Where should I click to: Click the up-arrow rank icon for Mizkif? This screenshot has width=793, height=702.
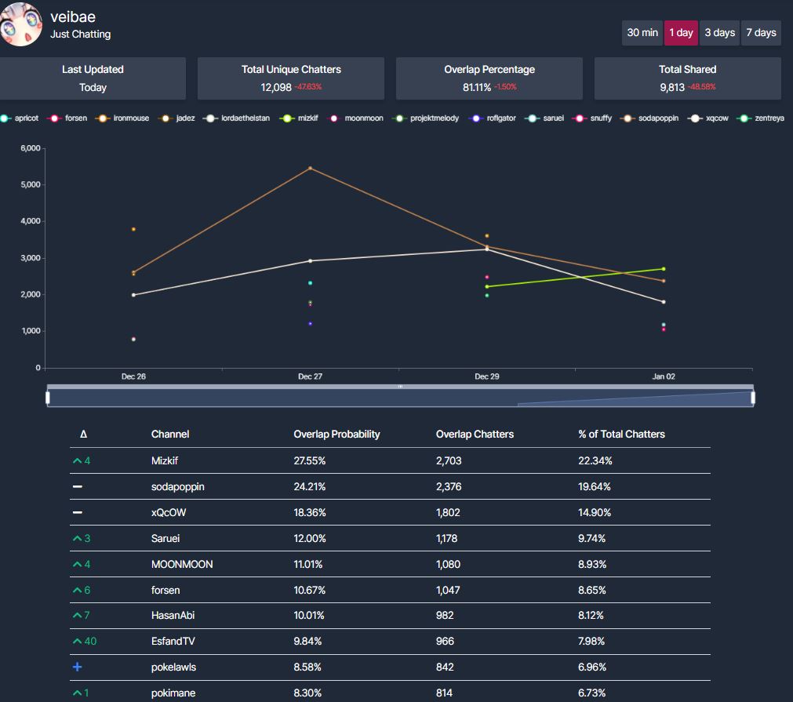tap(78, 460)
